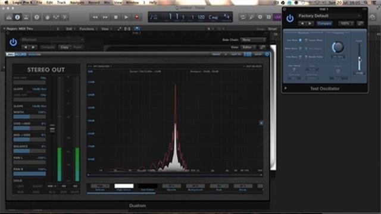The image size is (381, 214).
Task: Click the red Record button
Action: [136, 17]
